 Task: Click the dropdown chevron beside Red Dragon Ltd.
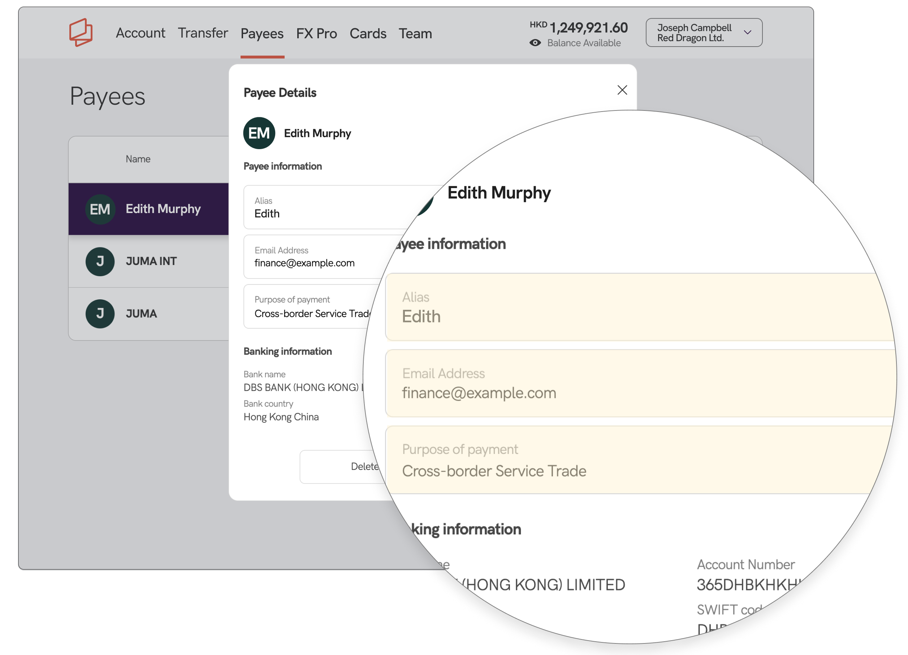[x=747, y=32]
